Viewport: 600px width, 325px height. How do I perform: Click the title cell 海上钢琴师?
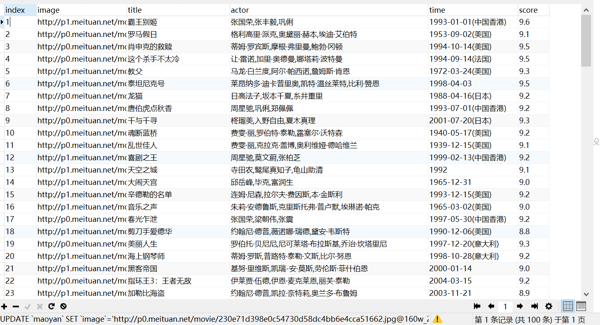pyautogui.click(x=178, y=256)
